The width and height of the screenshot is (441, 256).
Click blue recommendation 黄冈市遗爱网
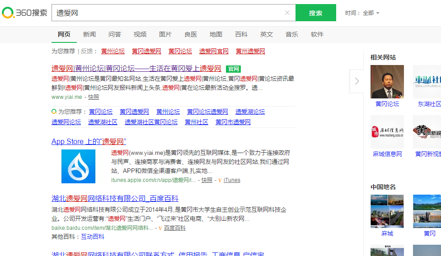[233, 122]
